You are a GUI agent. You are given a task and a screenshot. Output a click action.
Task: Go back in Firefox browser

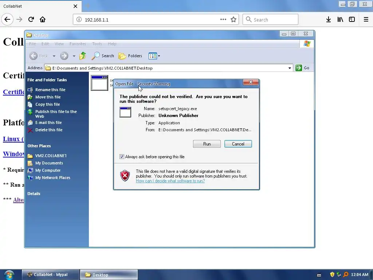point(7,19)
